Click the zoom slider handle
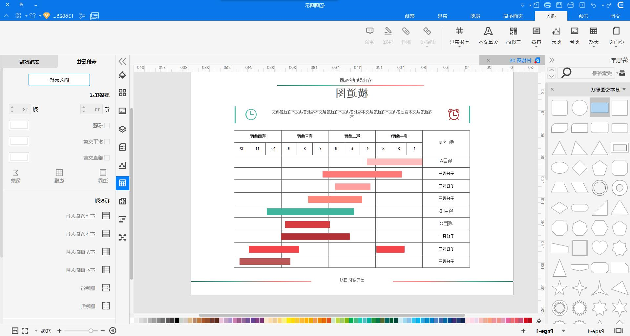This screenshot has width=630, height=336. 91,331
